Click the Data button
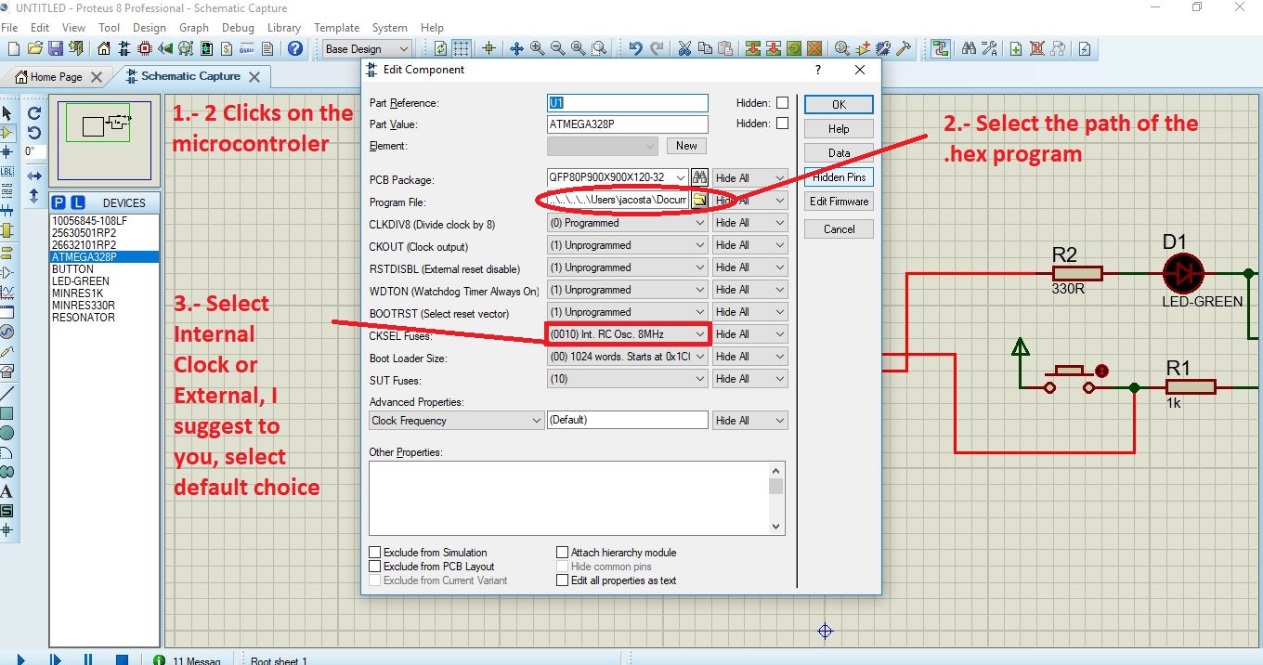The image size is (1263, 665). (839, 153)
